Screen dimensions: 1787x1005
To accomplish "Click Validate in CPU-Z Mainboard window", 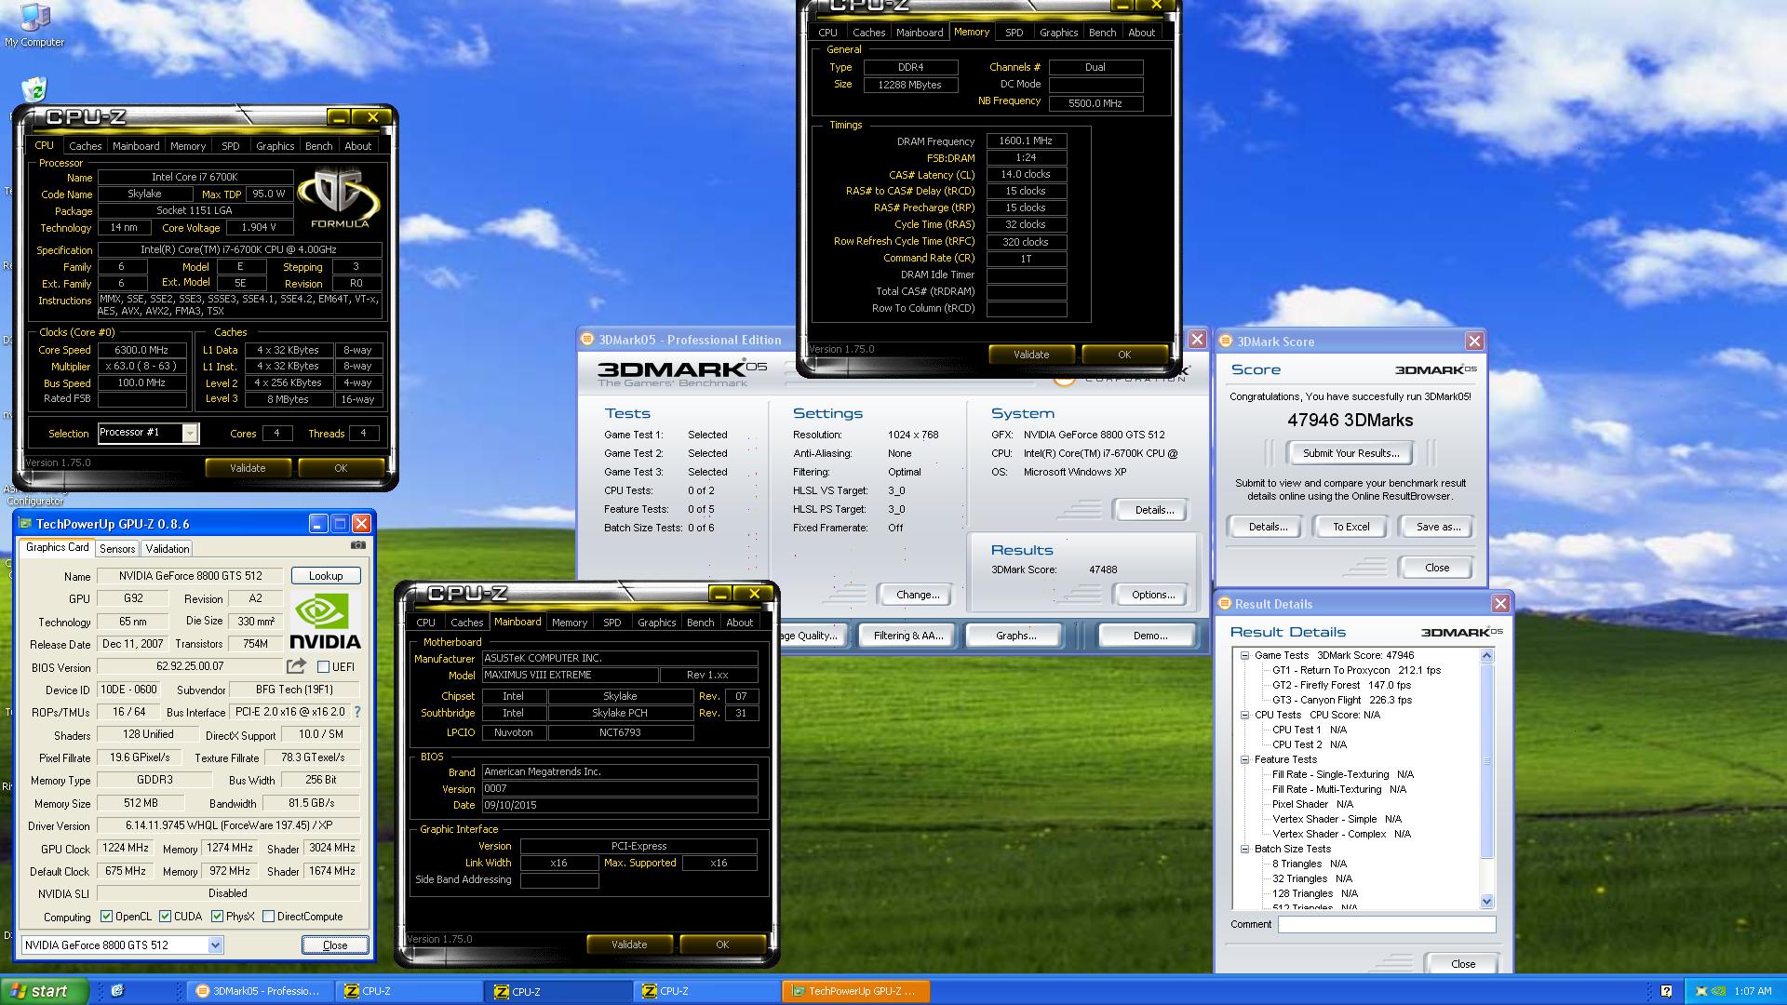I will 629,945.
